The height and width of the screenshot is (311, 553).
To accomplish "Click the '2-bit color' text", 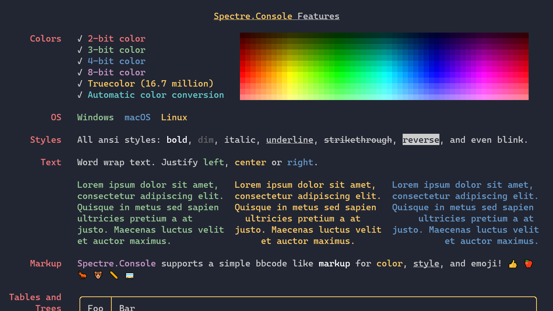I will point(117,39).
